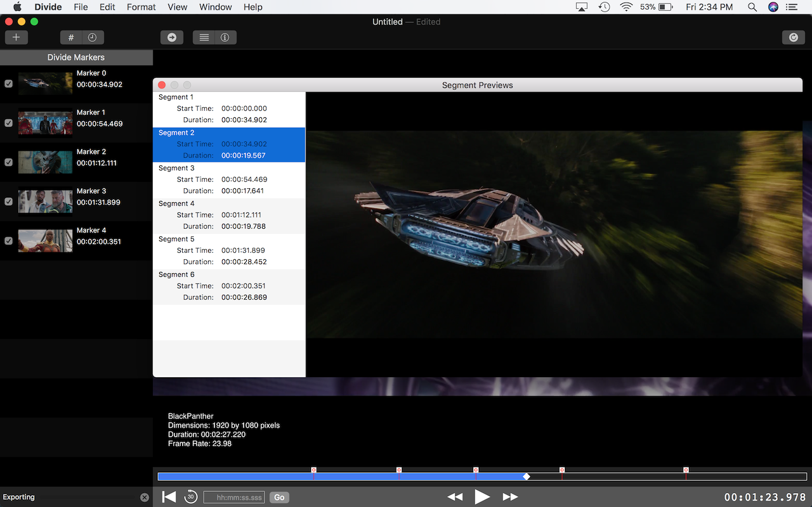Add a new marker with plus button
This screenshot has height=507, width=812.
click(x=16, y=37)
